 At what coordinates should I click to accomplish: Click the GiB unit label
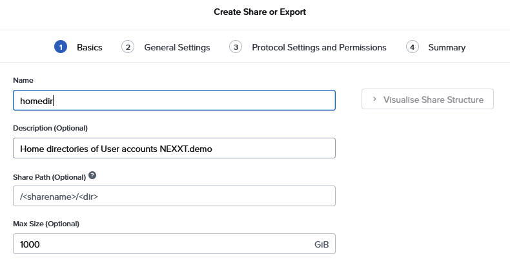tap(321, 244)
